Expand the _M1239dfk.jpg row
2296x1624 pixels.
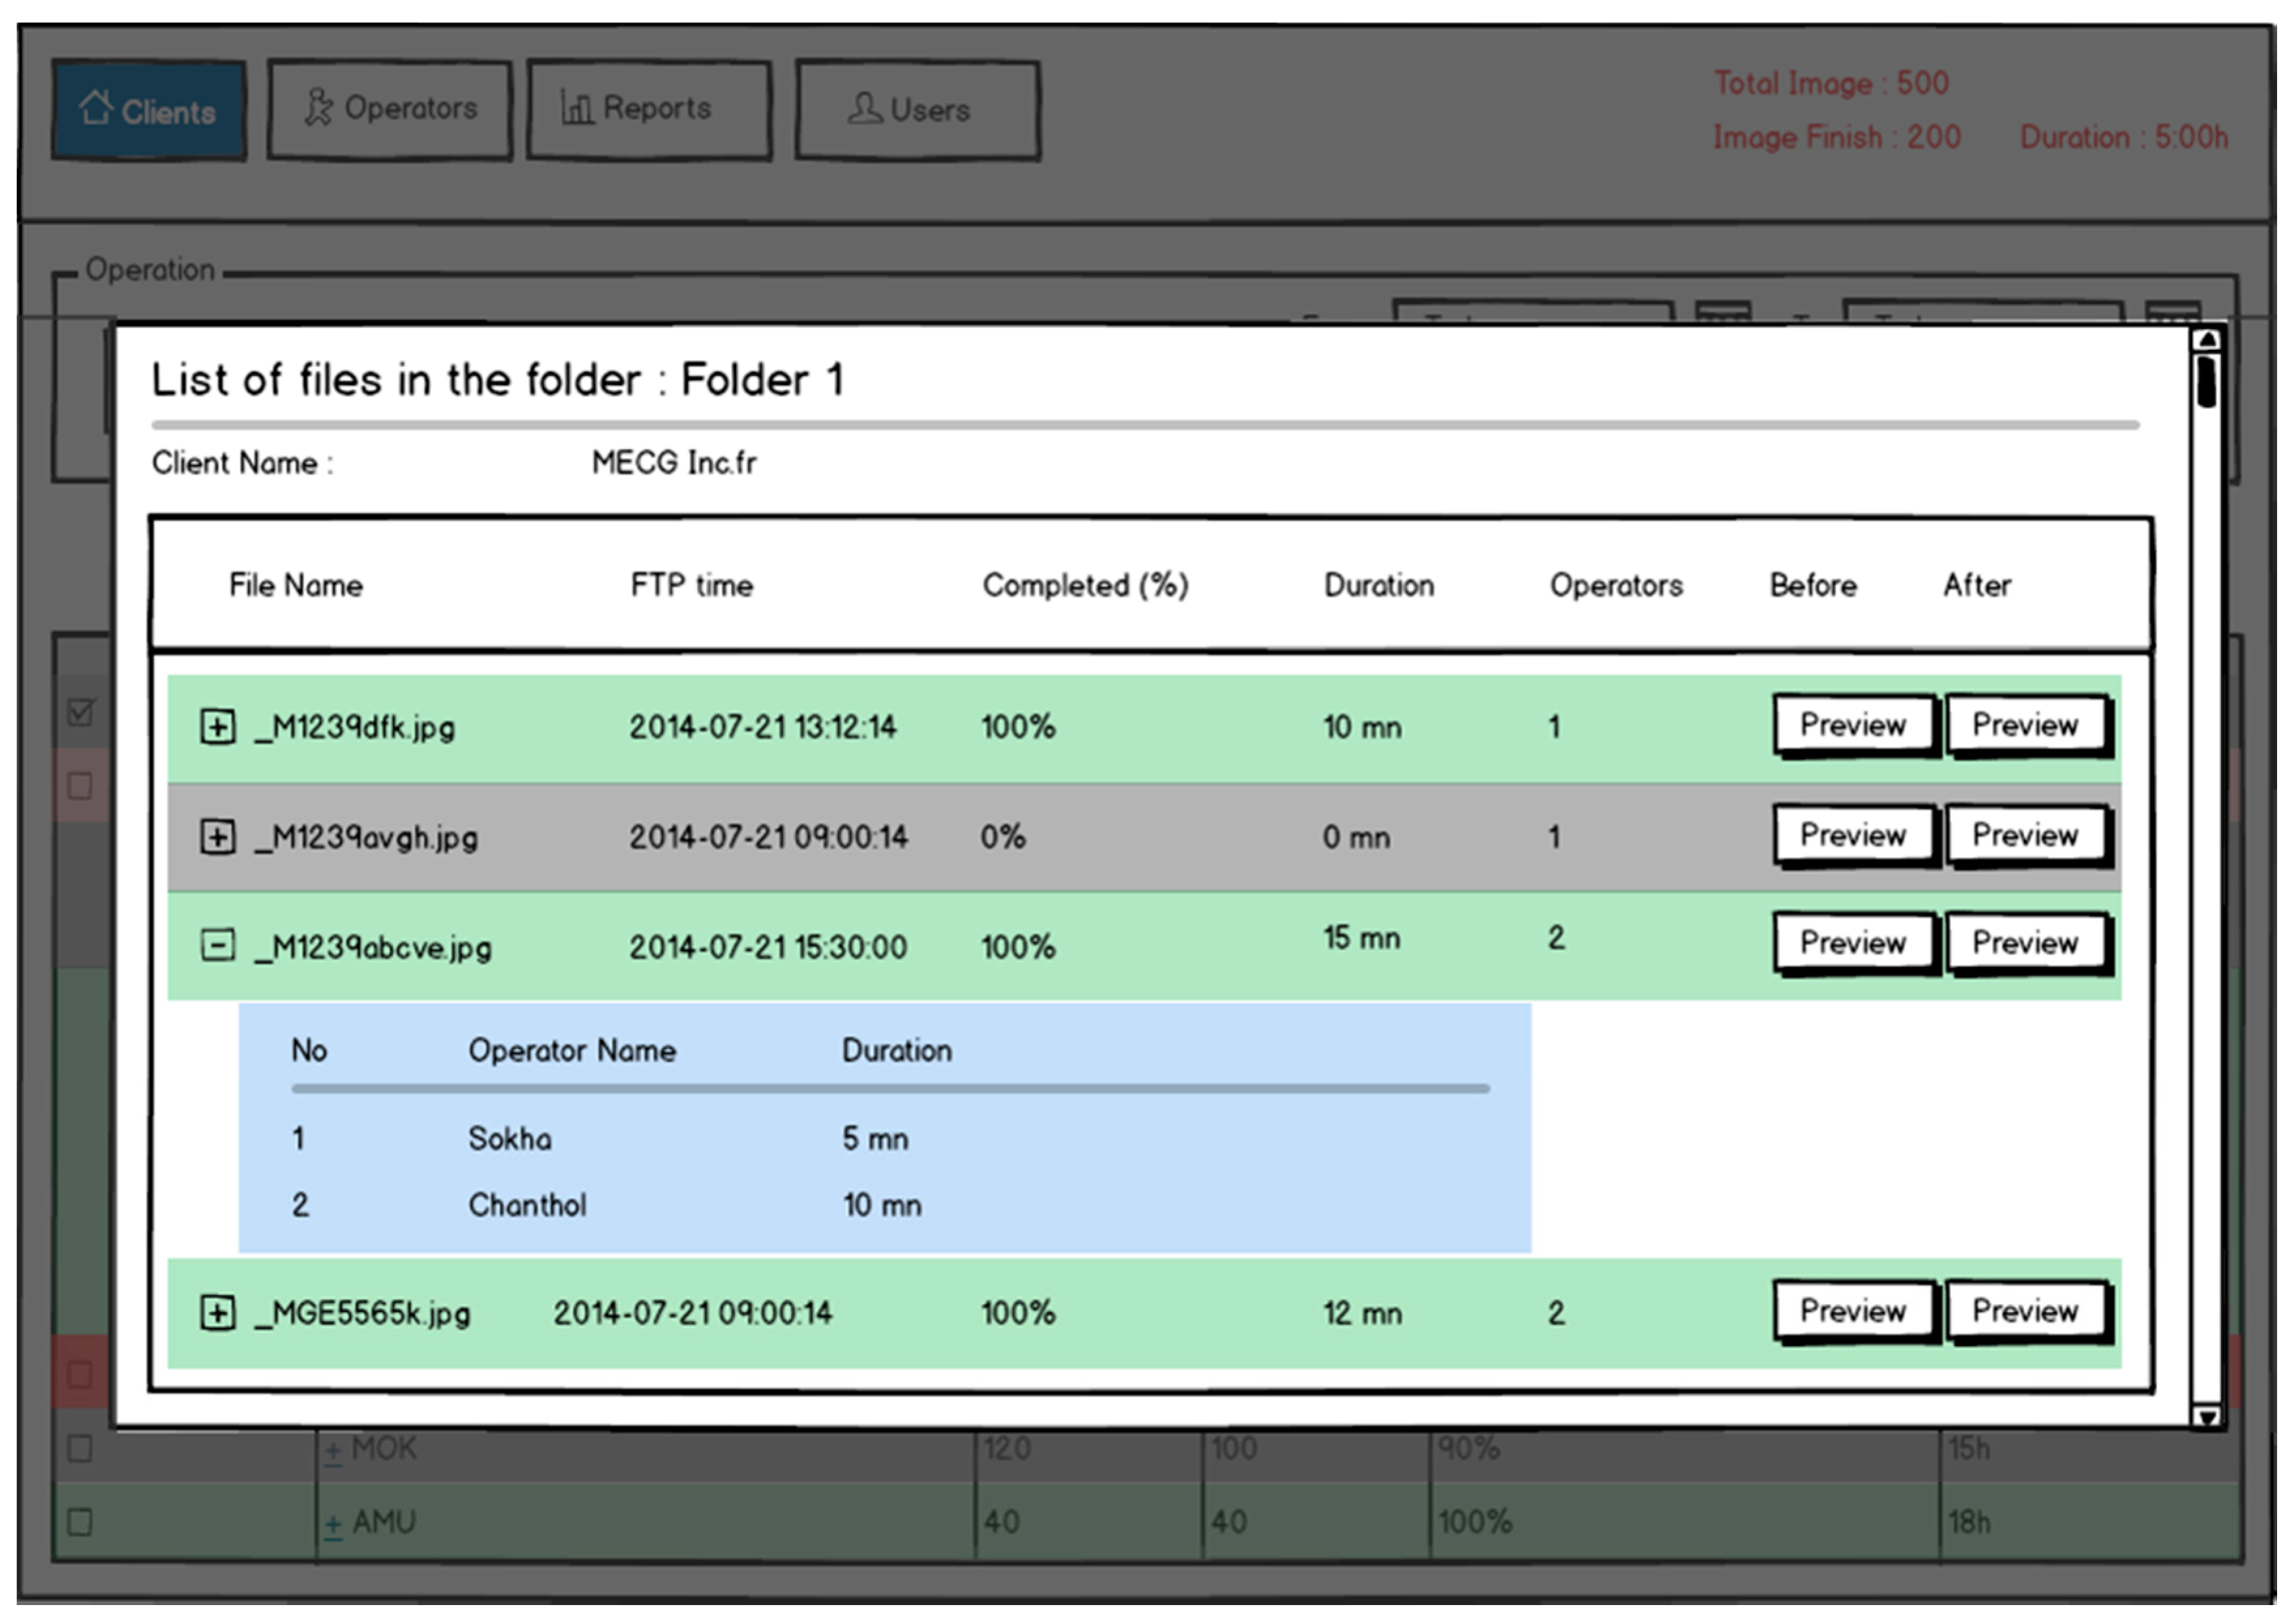point(217,727)
